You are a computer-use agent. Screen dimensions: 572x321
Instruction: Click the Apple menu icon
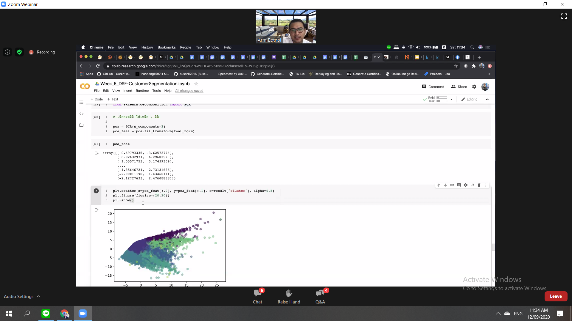(x=83, y=48)
